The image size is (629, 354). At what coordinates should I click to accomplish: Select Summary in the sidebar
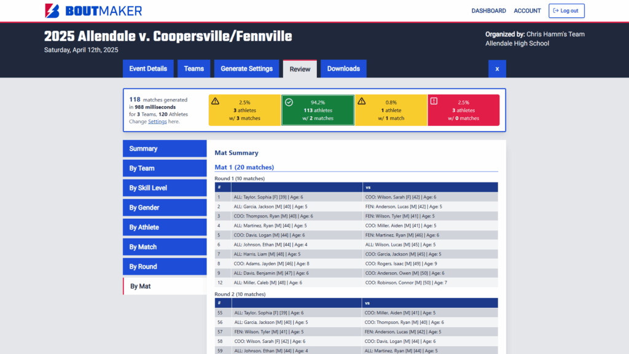pyautogui.click(x=165, y=149)
